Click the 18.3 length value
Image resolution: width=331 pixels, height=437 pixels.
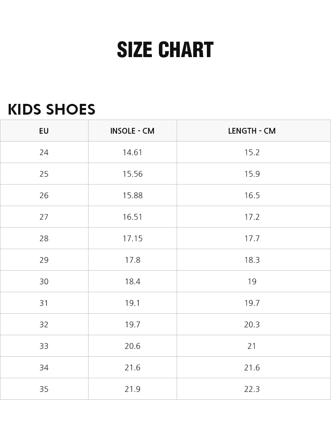pos(252,260)
